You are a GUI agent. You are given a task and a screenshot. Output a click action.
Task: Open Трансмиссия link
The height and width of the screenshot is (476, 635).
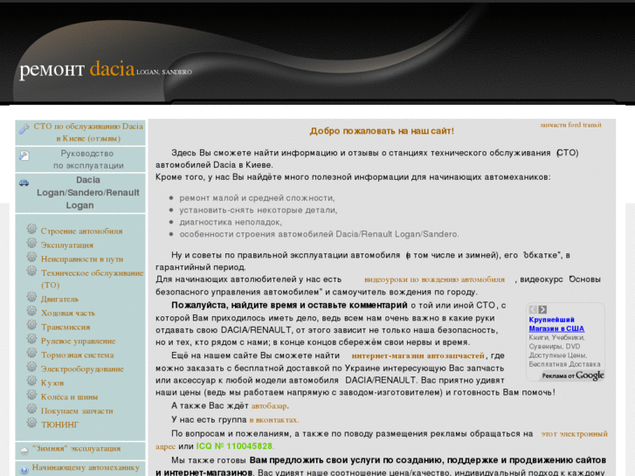(66, 327)
